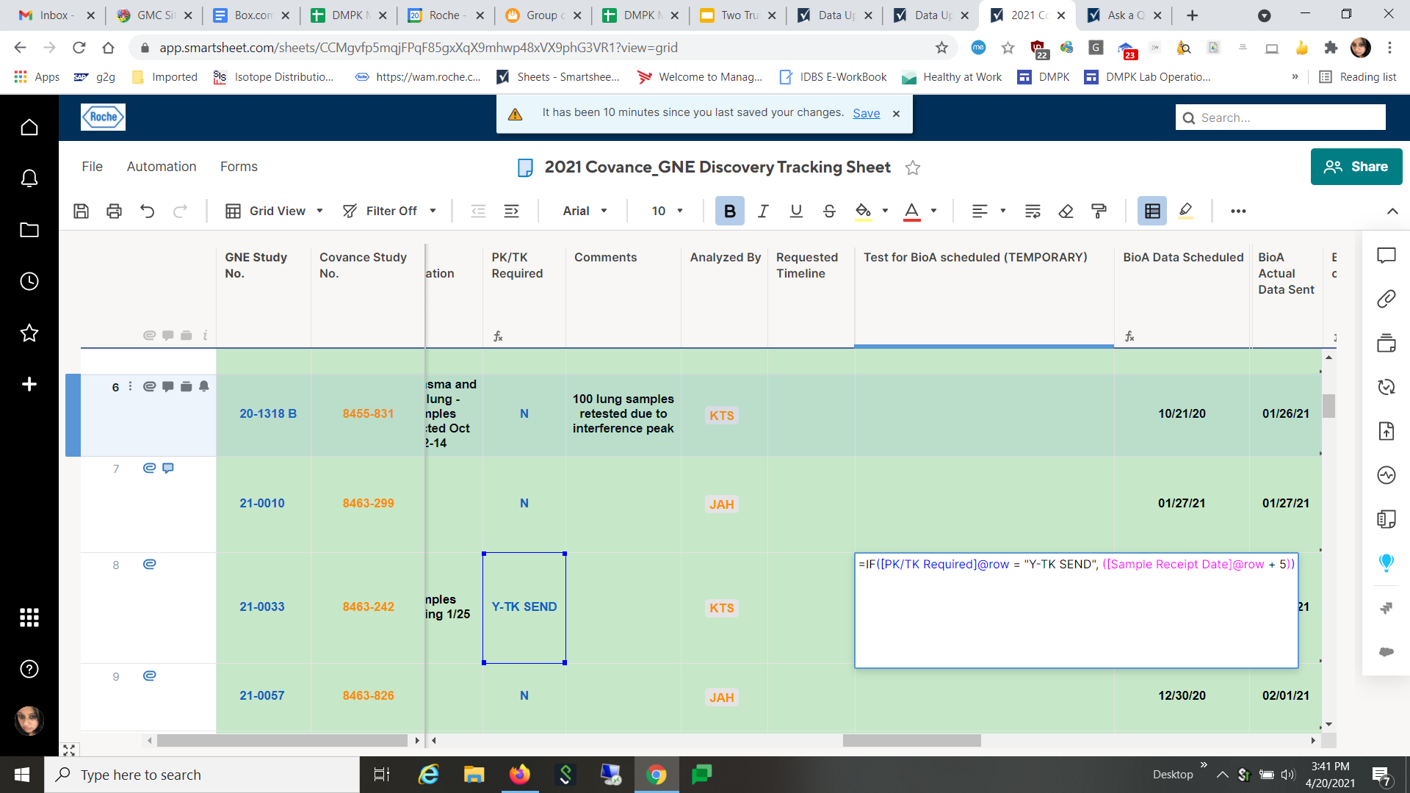Screen dimensions: 1410x793
Task: Toggle Underline formatting
Action: coord(796,211)
